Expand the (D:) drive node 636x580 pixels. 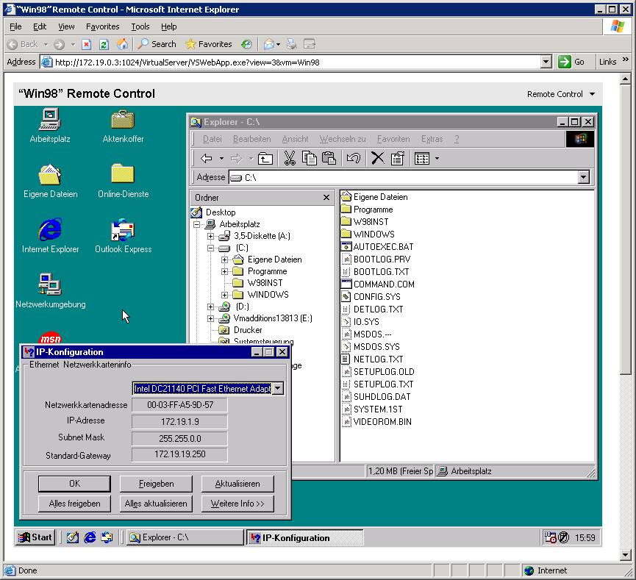coord(210,307)
